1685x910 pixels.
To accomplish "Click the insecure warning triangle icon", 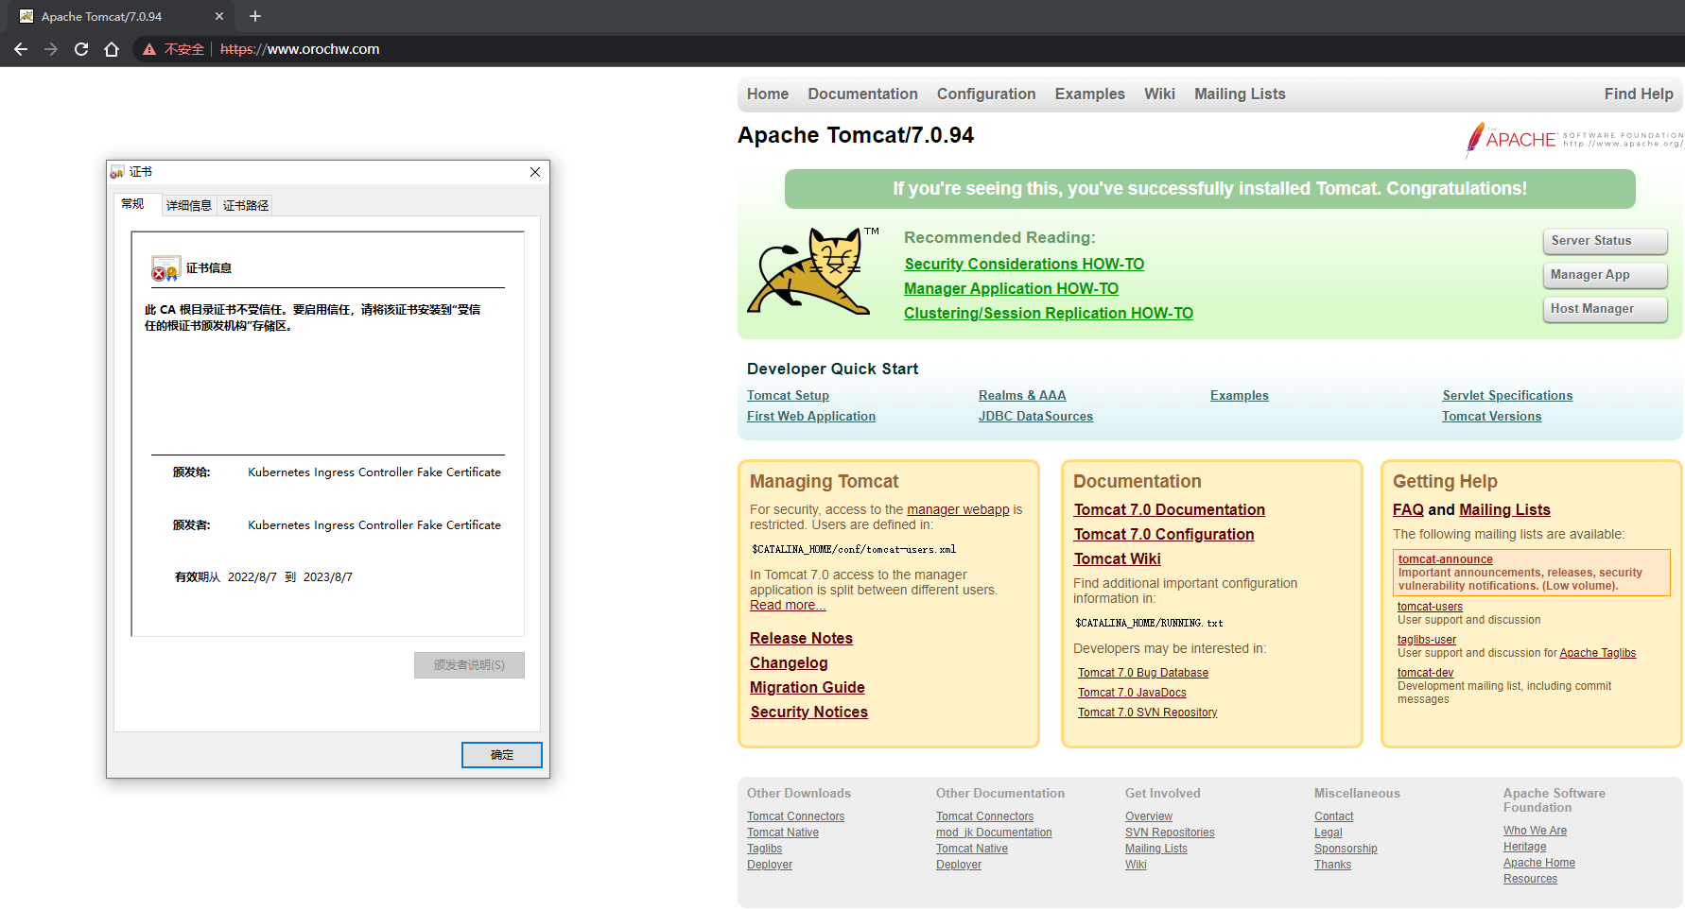I will tap(149, 49).
